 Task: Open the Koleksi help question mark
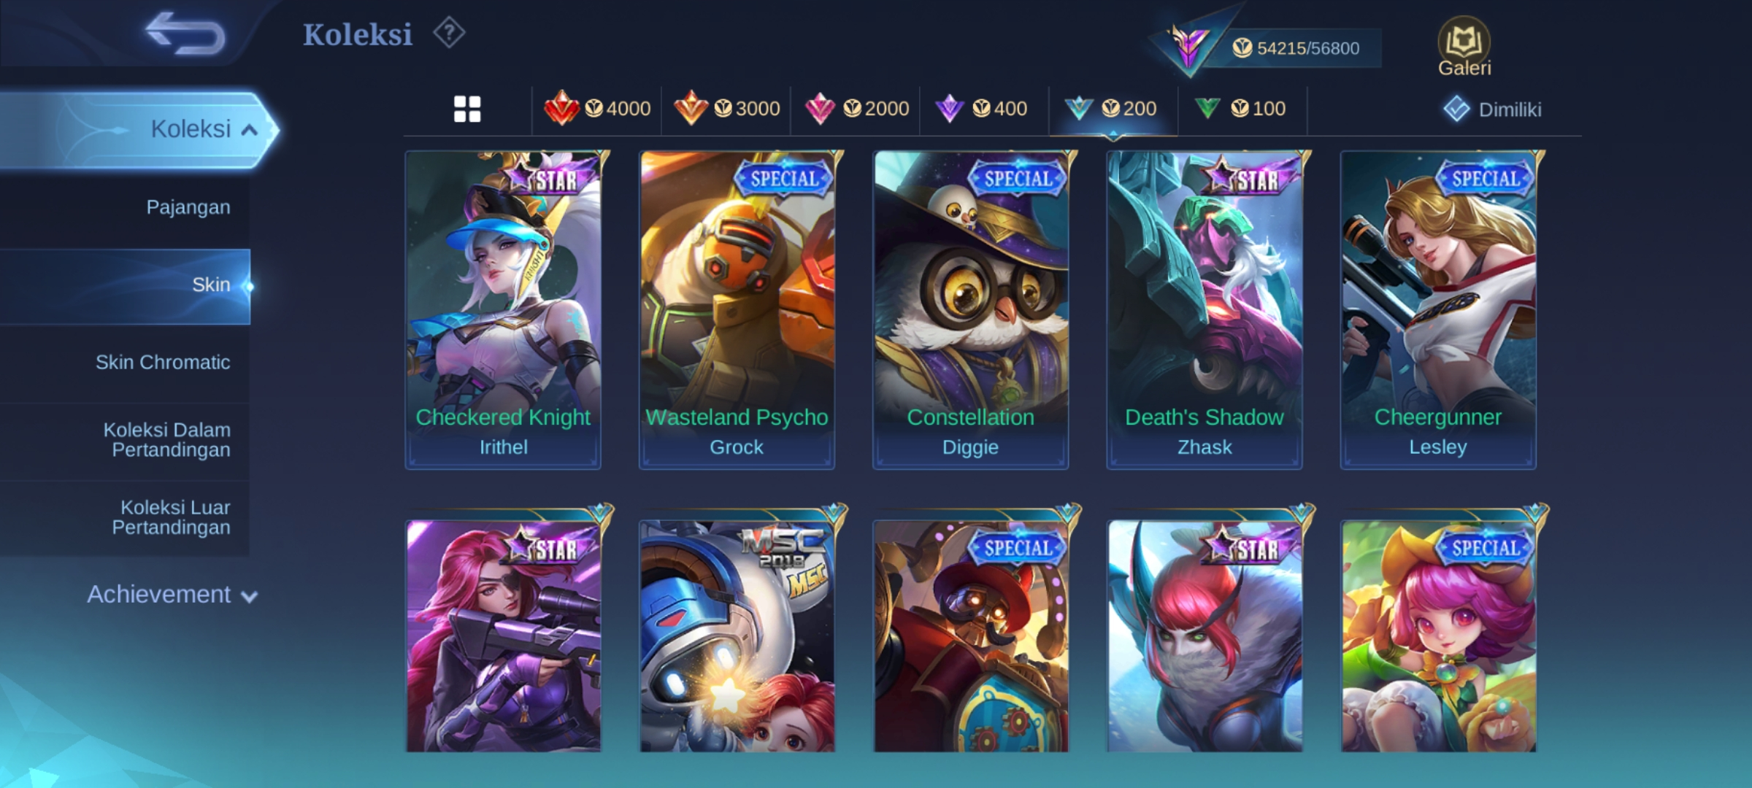tap(449, 33)
